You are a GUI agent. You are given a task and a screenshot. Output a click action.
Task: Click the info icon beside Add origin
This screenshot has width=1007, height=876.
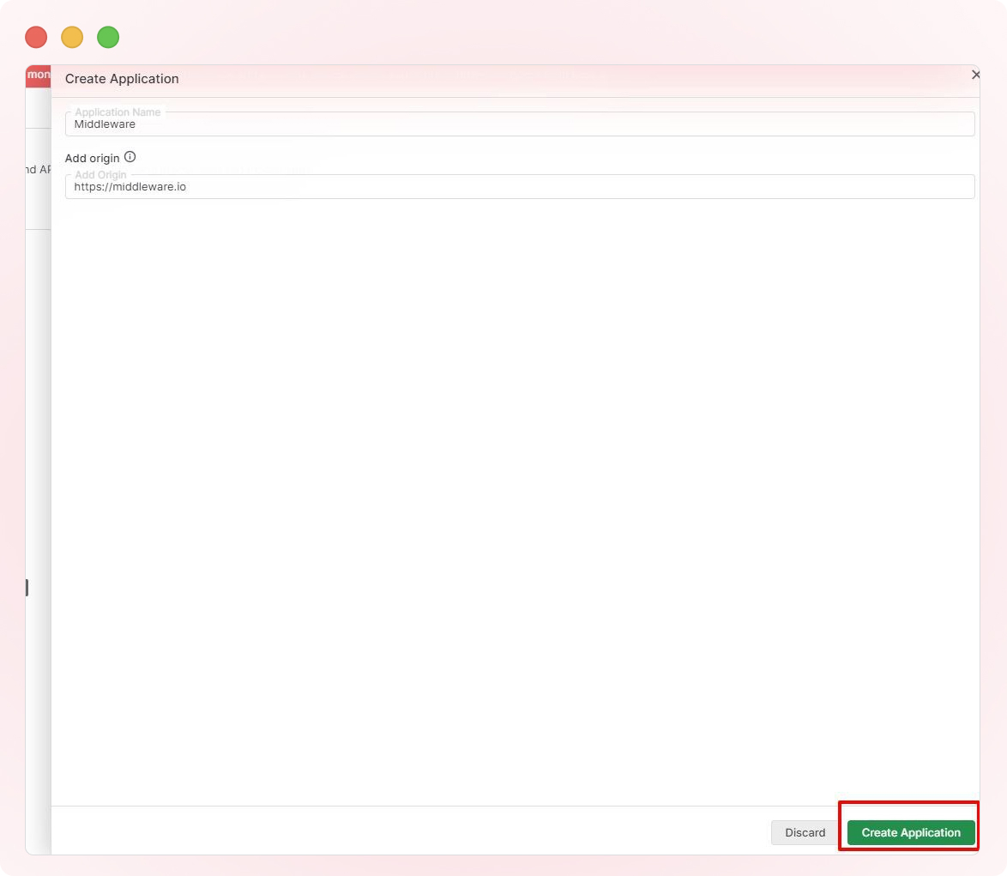pyautogui.click(x=130, y=157)
